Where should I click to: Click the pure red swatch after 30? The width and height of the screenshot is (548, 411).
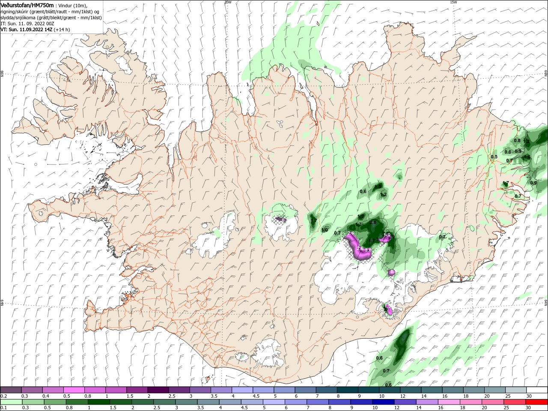[536, 402]
